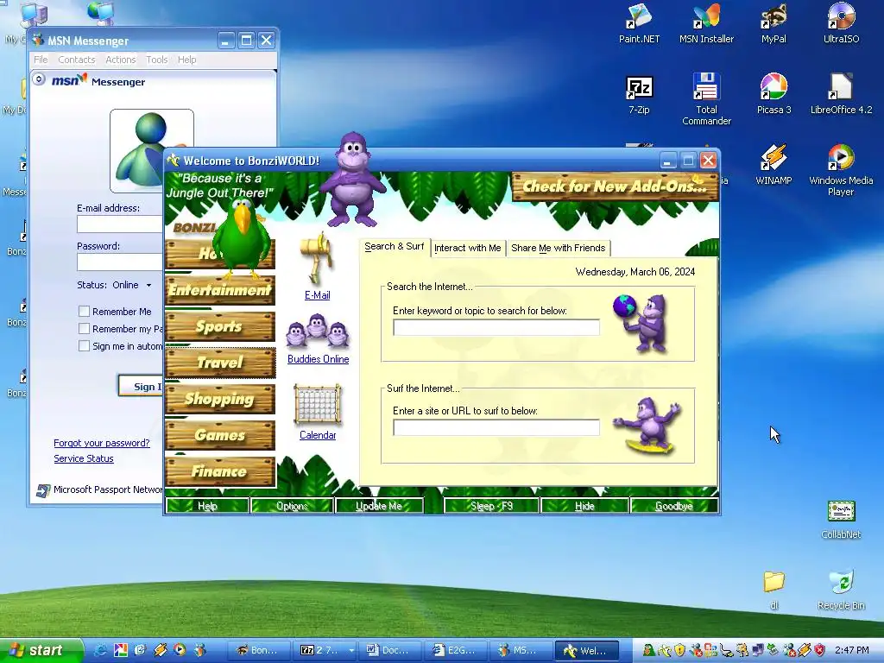The width and height of the screenshot is (884, 663).
Task: Click the Sports wooden sign button
Action: pyautogui.click(x=220, y=326)
